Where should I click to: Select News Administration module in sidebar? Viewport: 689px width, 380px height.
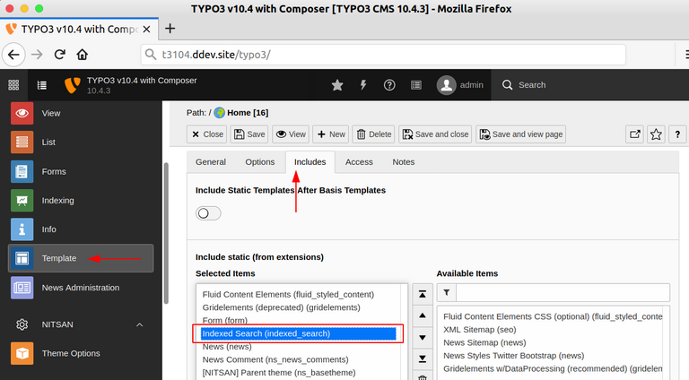point(80,288)
